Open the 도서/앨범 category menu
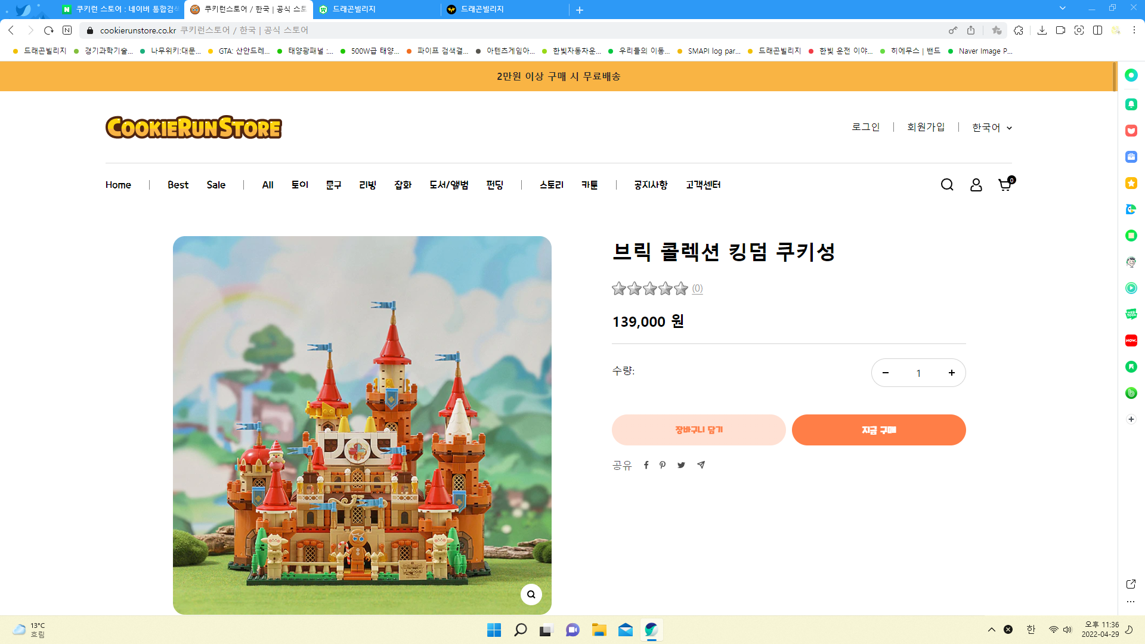Image resolution: width=1145 pixels, height=644 pixels. (x=449, y=185)
